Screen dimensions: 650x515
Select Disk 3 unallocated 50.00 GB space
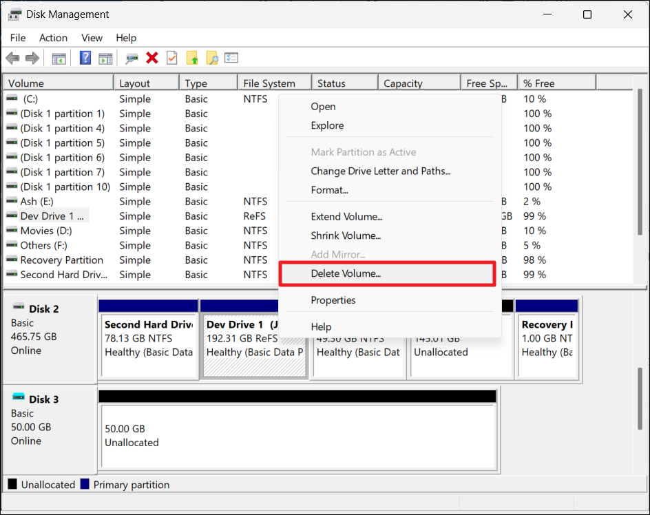point(297,435)
